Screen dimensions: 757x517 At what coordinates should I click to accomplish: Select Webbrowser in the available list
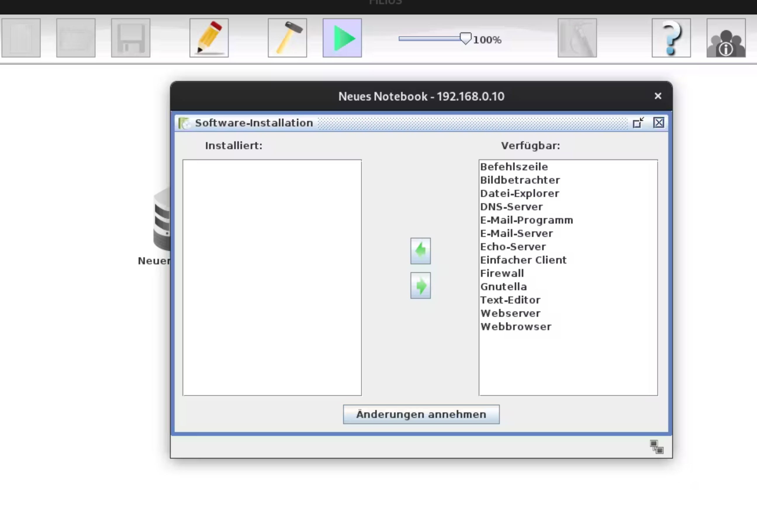(x=568, y=326)
